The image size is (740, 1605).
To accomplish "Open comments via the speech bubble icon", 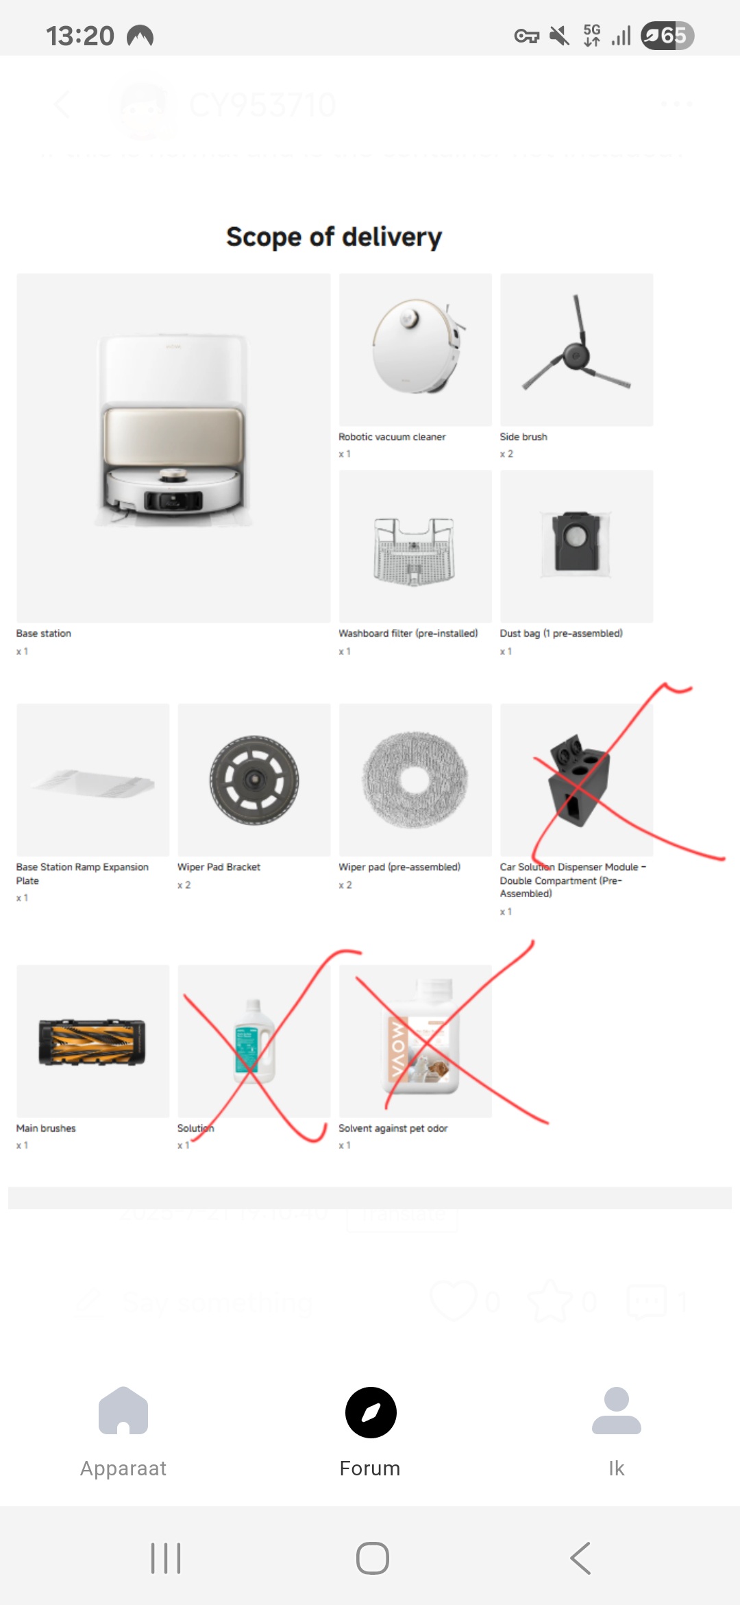I will click(x=647, y=1300).
